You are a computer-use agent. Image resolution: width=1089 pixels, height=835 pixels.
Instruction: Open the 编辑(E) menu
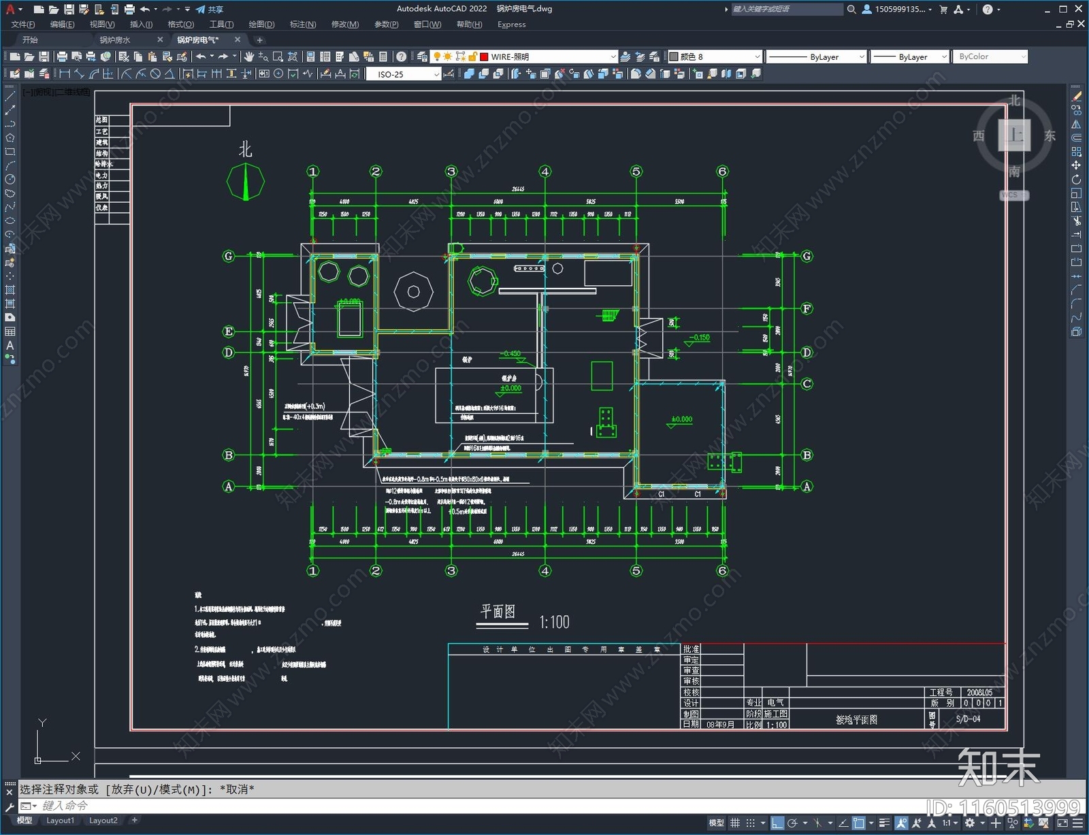tap(63, 24)
